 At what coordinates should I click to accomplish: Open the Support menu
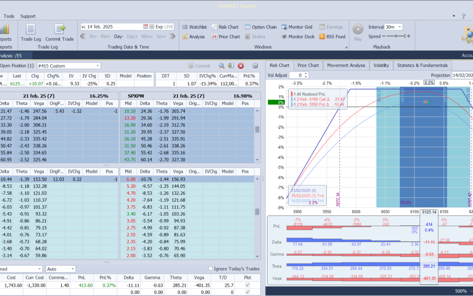coord(28,16)
